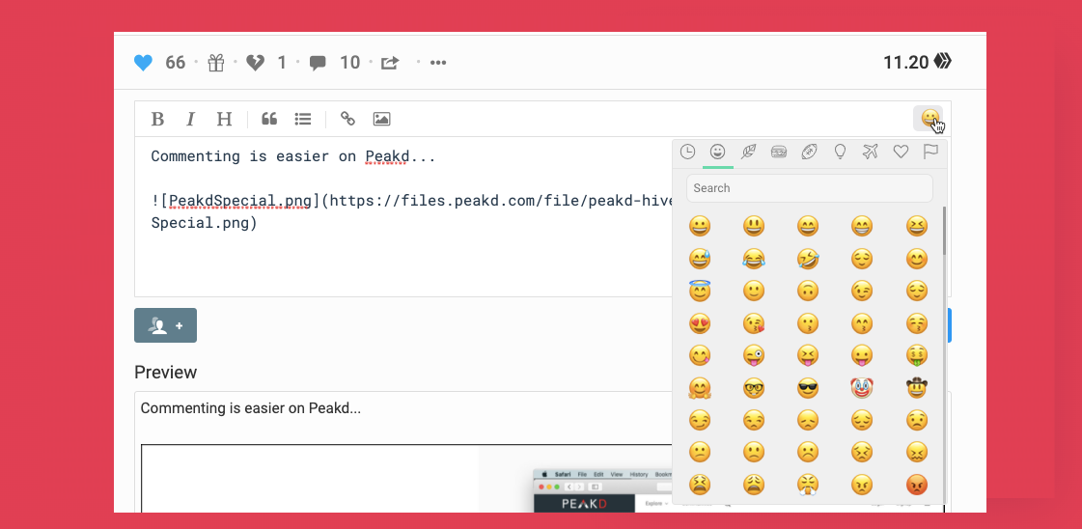Open the objects lightbulb emoji tab

tap(840, 152)
